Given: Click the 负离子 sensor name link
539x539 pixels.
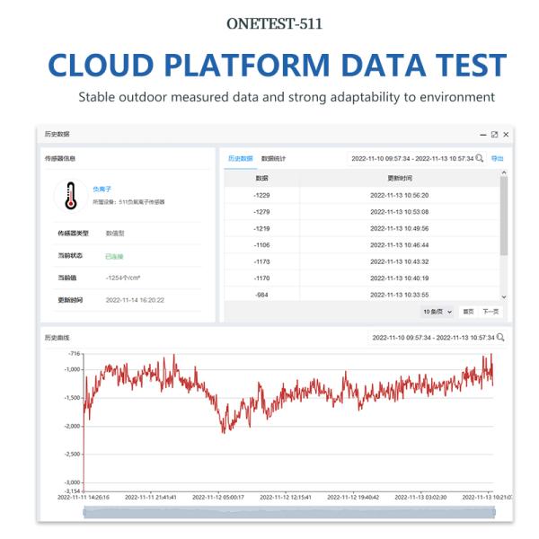Looking at the screenshot, I should coord(102,189).
